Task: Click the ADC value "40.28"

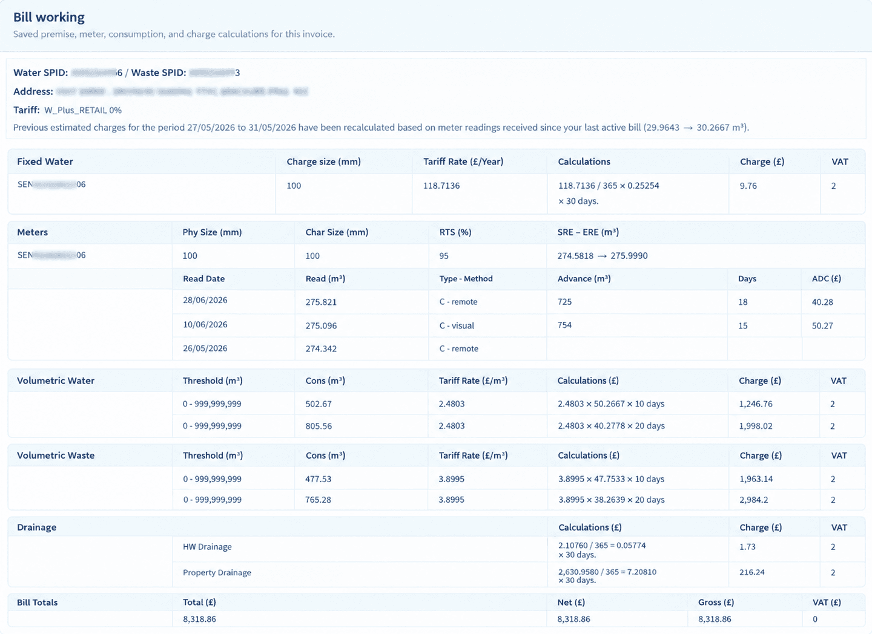Action: [822, 302]
